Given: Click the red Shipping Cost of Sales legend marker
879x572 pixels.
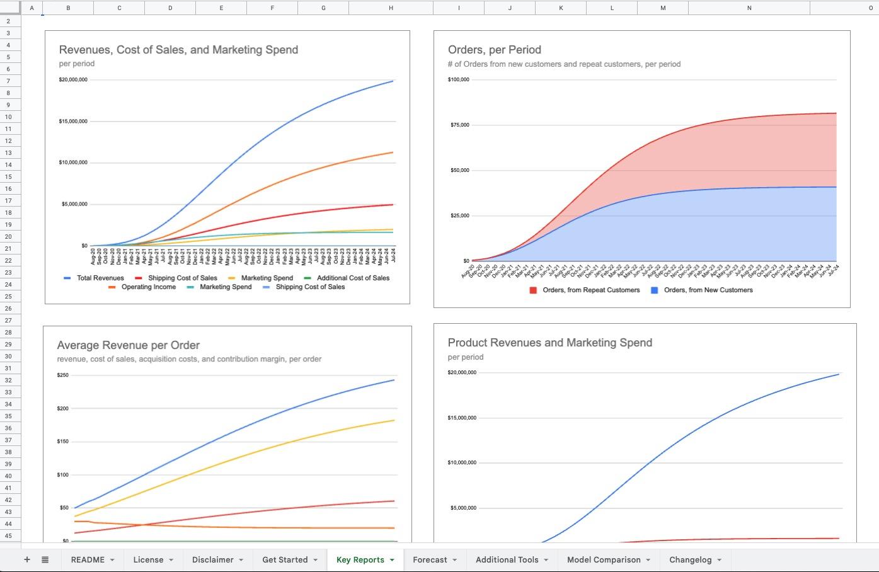Looking at the screenshot, I should coord(140,278).
